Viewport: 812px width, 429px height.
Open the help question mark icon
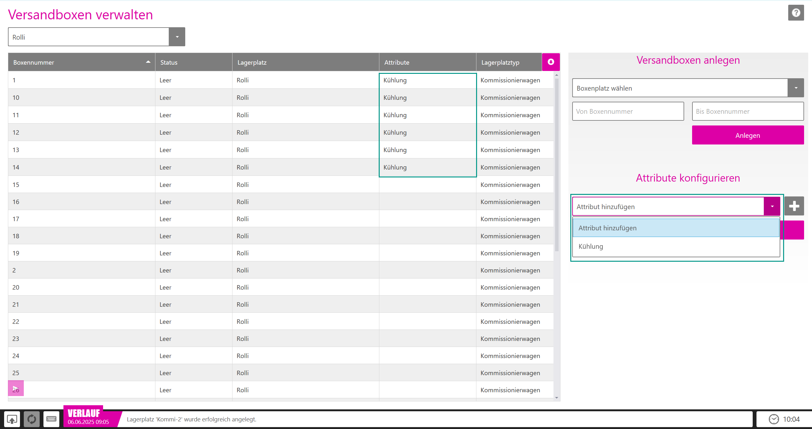pyautogui.click(x=796, y=13)
